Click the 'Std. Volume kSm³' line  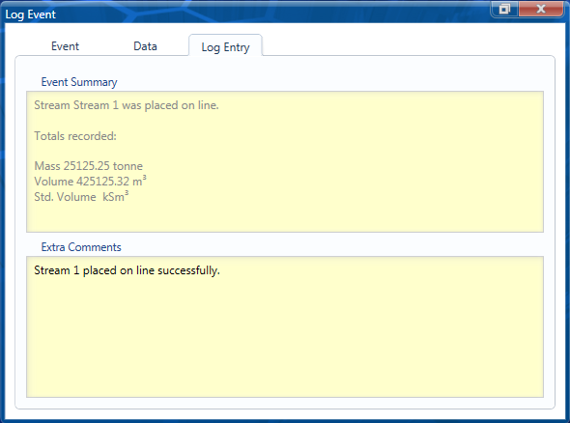(x=81, y=197)
